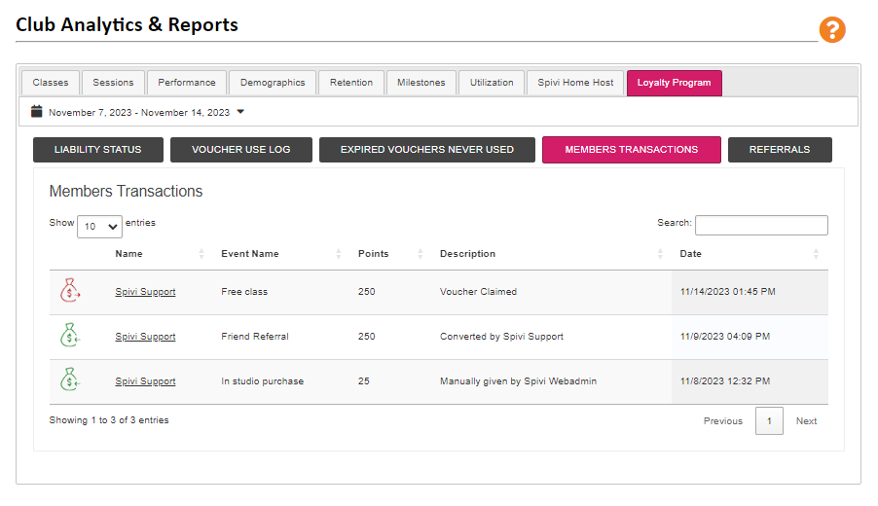Open the Referrals report button
The height and width of the screenshot is (506, 878).
point(780,150)
